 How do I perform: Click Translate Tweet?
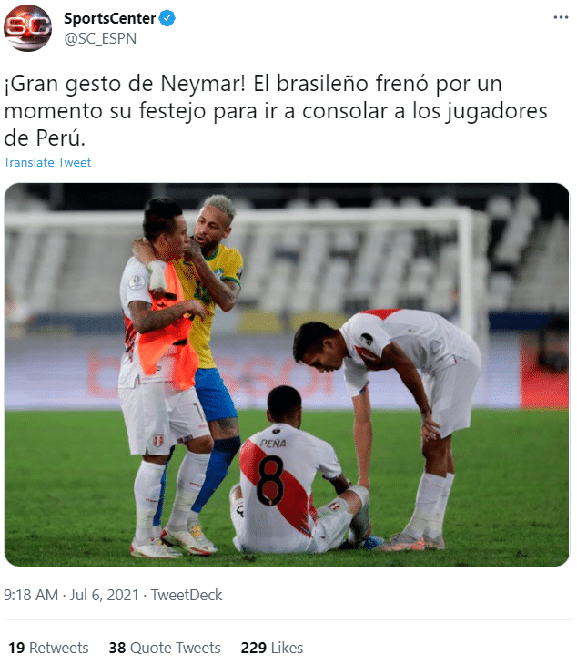47,162
